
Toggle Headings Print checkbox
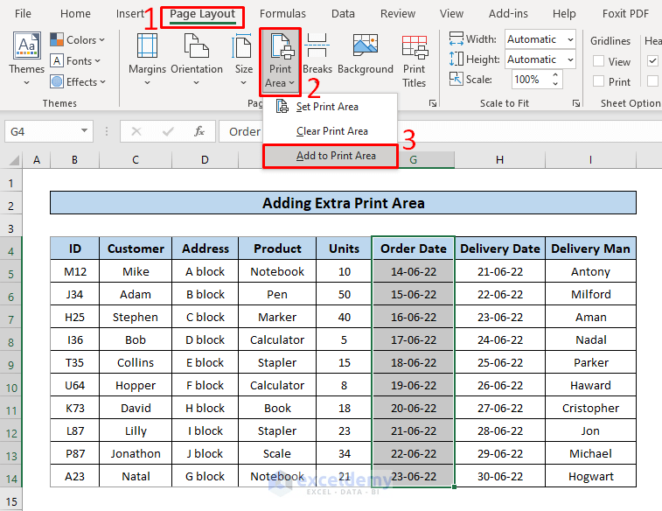[652, 80]
